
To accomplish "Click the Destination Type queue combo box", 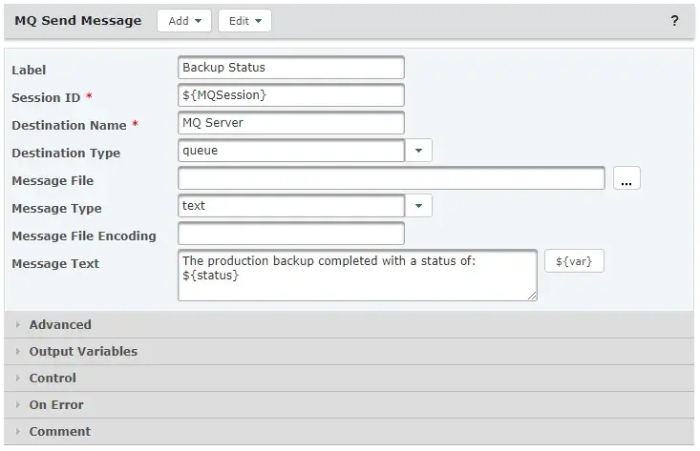I will tap(291, 152).
